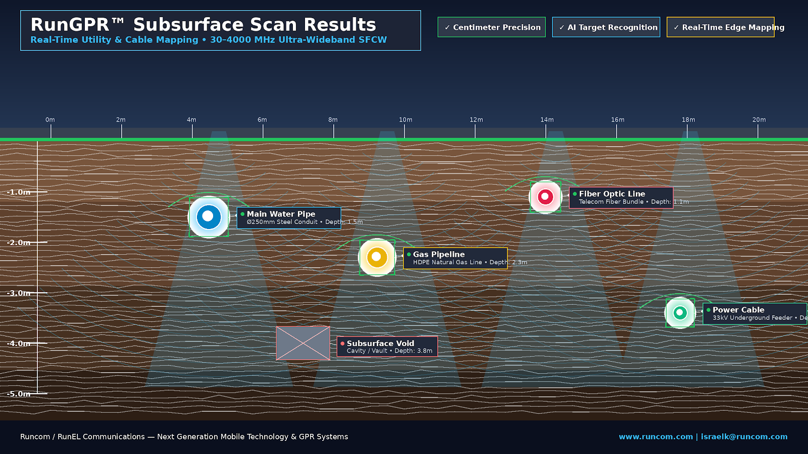Click the 2m distance marker
Viewport: 808px width, 454px height.
[x=121, y=120]
